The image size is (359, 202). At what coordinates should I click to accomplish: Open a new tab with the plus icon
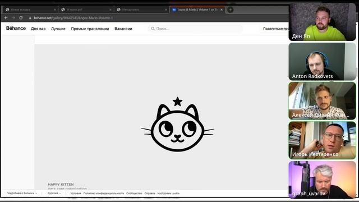(231, 10)
